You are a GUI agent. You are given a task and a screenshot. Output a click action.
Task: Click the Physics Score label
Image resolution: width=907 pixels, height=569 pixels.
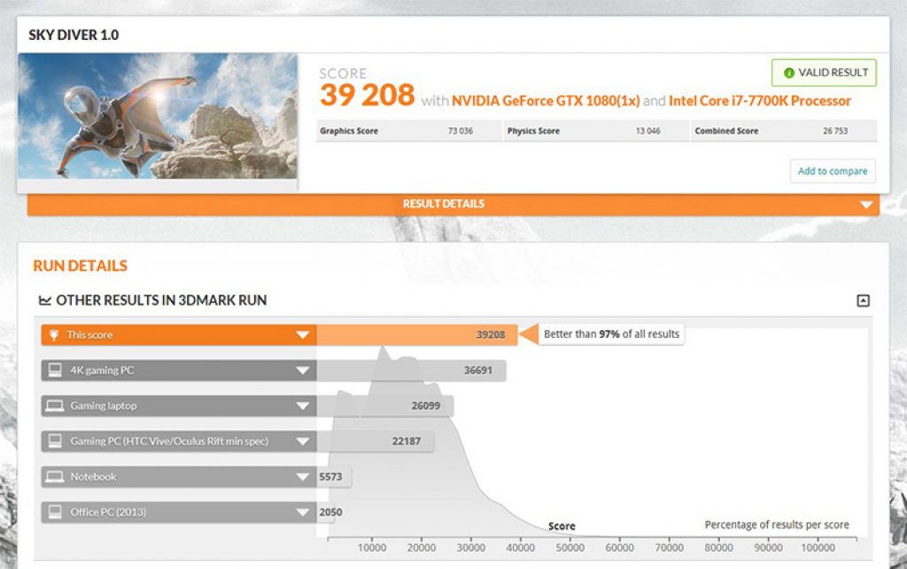533,131
